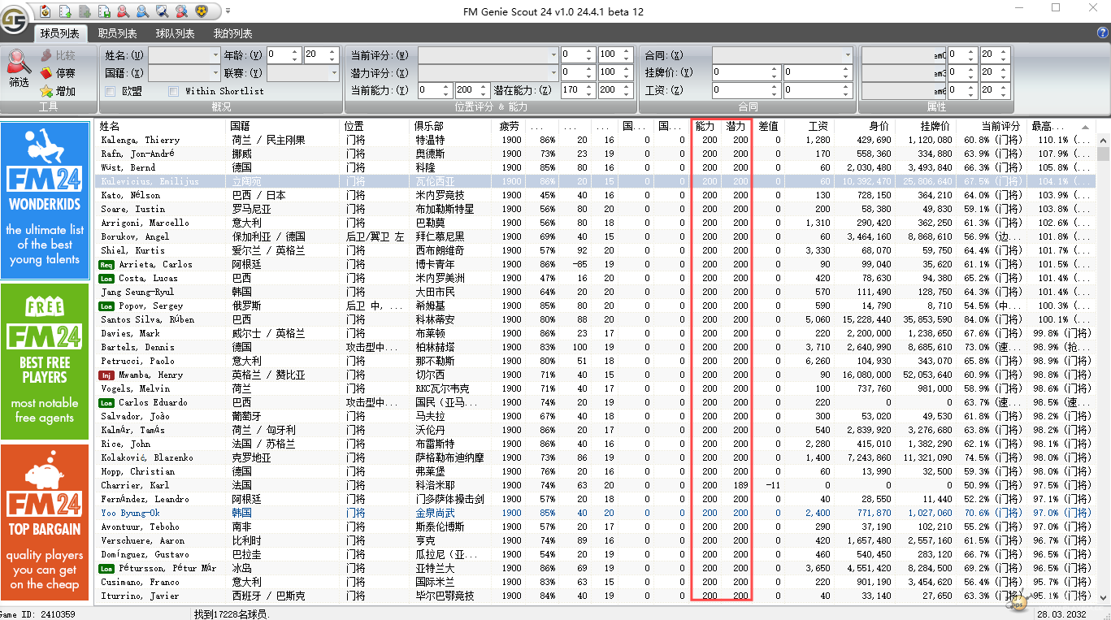The width and height of the screenshot is (1111, 620).
Task: Open the 当前评分 dropdown
Action: 488,55
